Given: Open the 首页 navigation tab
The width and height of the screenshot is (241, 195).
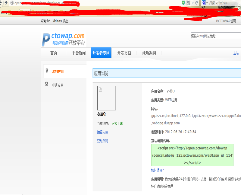Looking at the screenshot, I should click(54, 53).
